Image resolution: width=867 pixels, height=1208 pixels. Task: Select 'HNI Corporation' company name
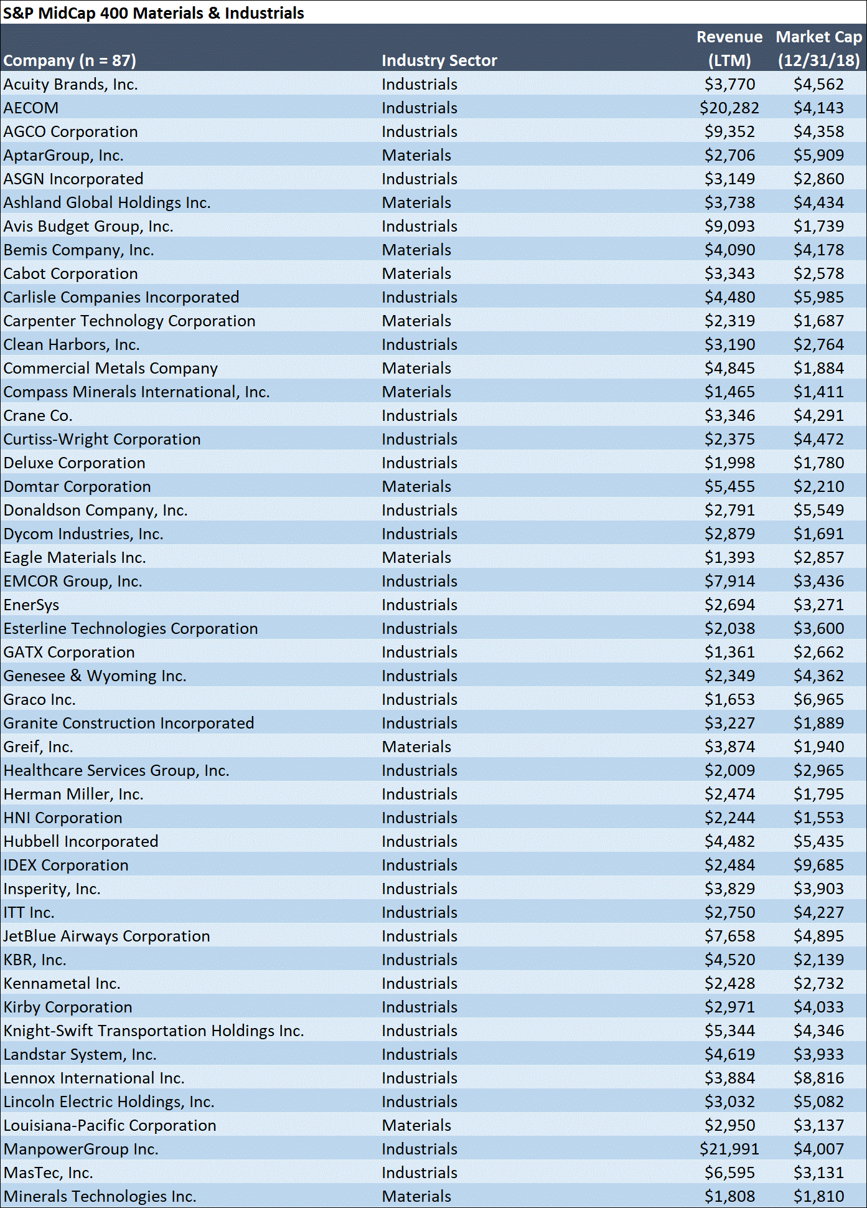click(x=63, y=818)
